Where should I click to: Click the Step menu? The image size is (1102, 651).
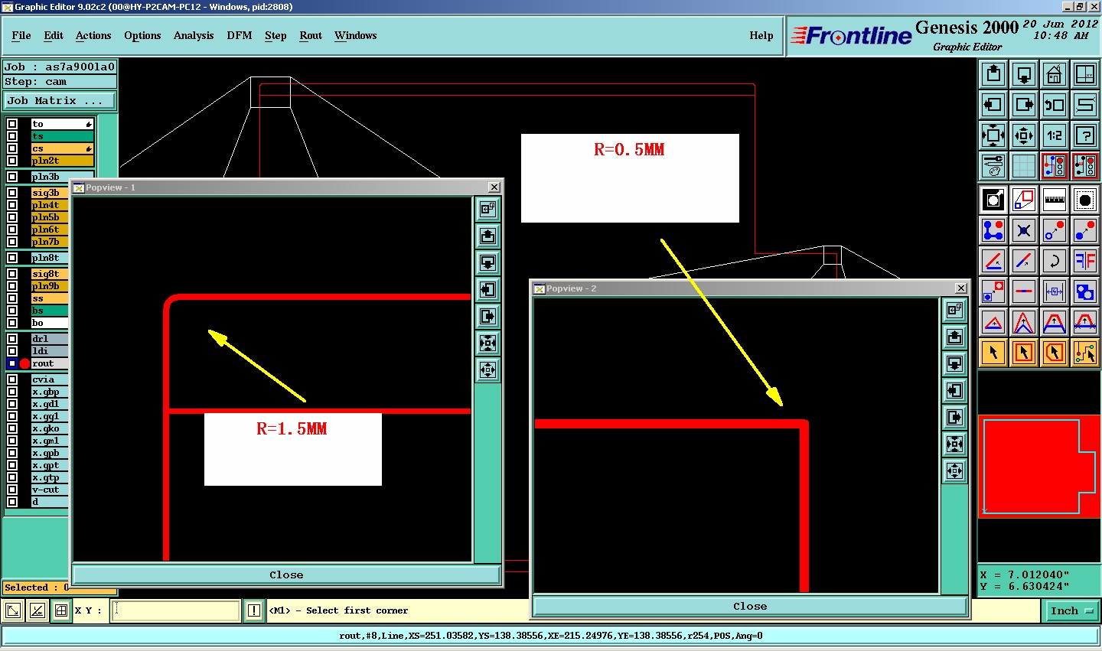275,36
